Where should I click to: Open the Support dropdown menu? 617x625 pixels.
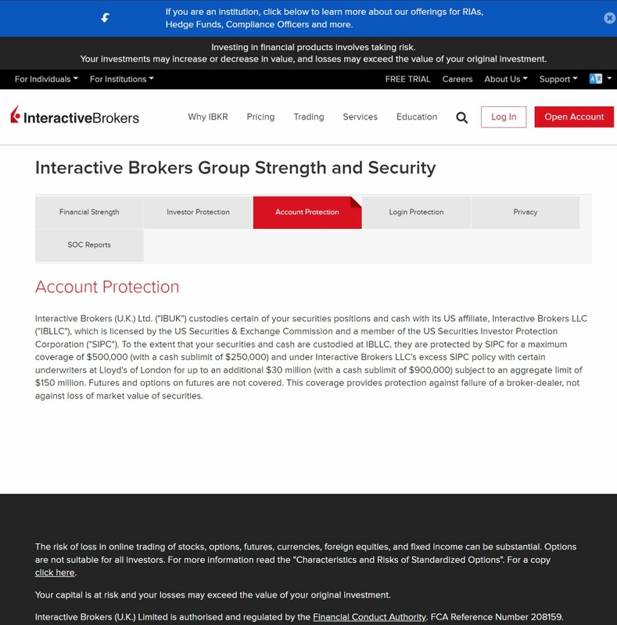coord(558,79)
